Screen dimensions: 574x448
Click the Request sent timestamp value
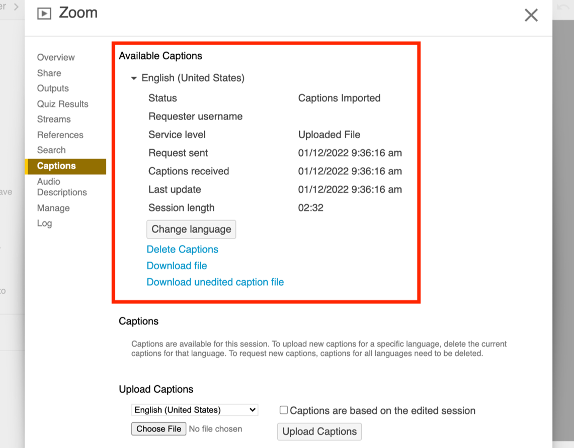pos(350,153)
